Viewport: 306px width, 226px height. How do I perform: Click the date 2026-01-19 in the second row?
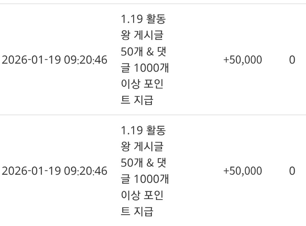pos(31,171)
